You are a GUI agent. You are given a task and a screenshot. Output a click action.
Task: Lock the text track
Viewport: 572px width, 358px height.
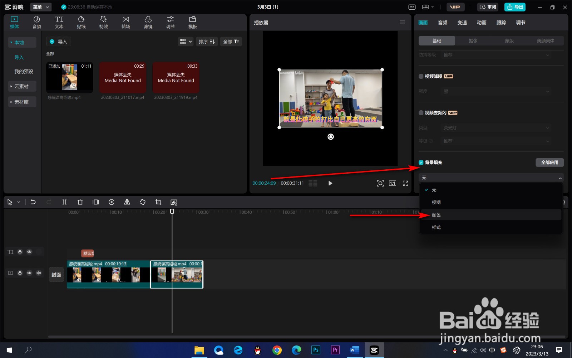click(x=20, y=252)
